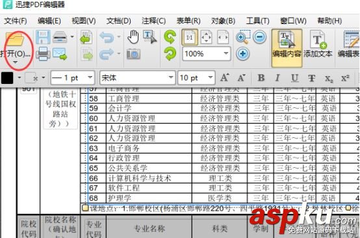The image size is (360, 238).
Task: Open the 工具(T) menu
Action: 257,21
